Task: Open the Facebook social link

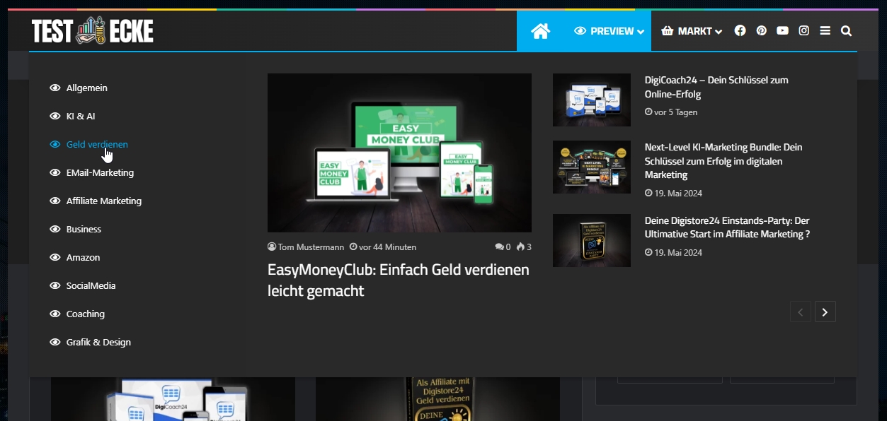Action: (740, 30)
